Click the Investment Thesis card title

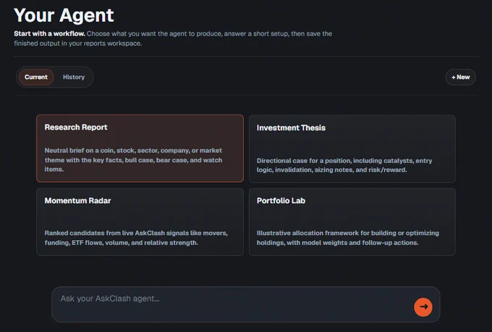291,128
